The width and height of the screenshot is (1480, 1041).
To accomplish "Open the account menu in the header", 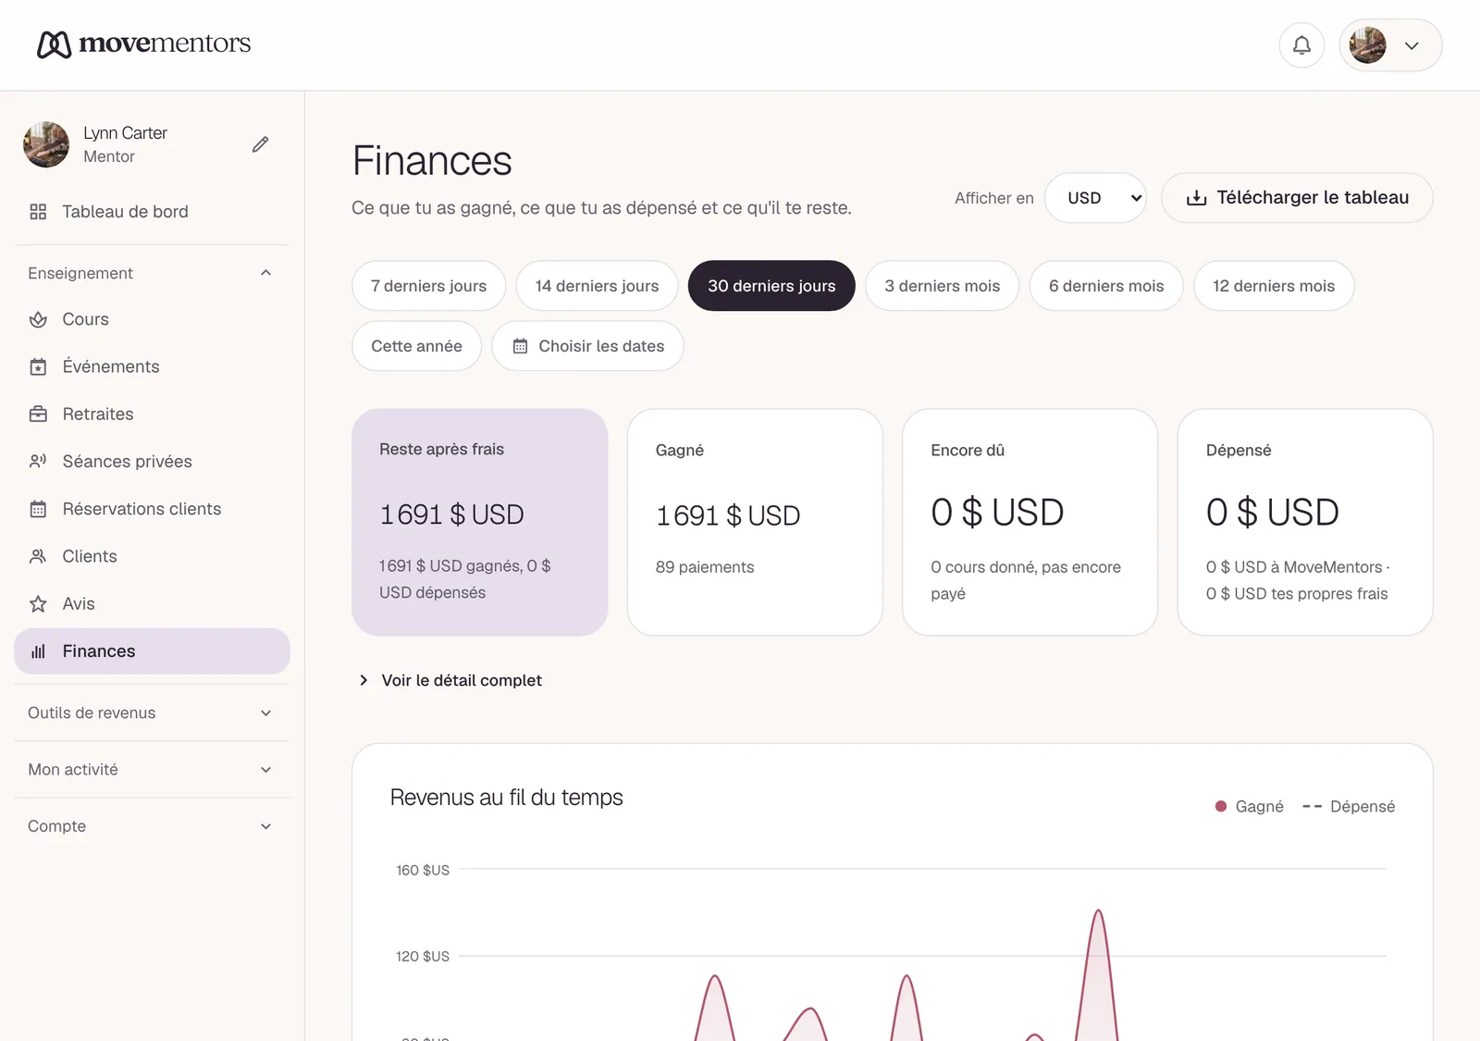I will pyautogui.click(x=1390, y=45).
